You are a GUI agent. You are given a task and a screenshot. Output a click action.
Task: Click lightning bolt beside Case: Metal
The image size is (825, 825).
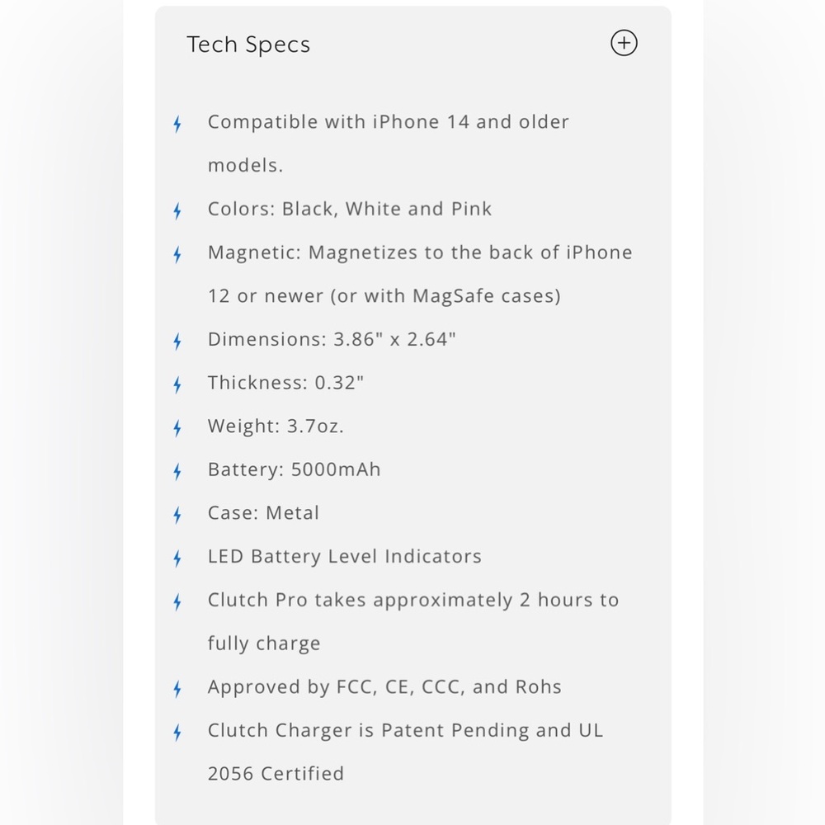point(177,515)
